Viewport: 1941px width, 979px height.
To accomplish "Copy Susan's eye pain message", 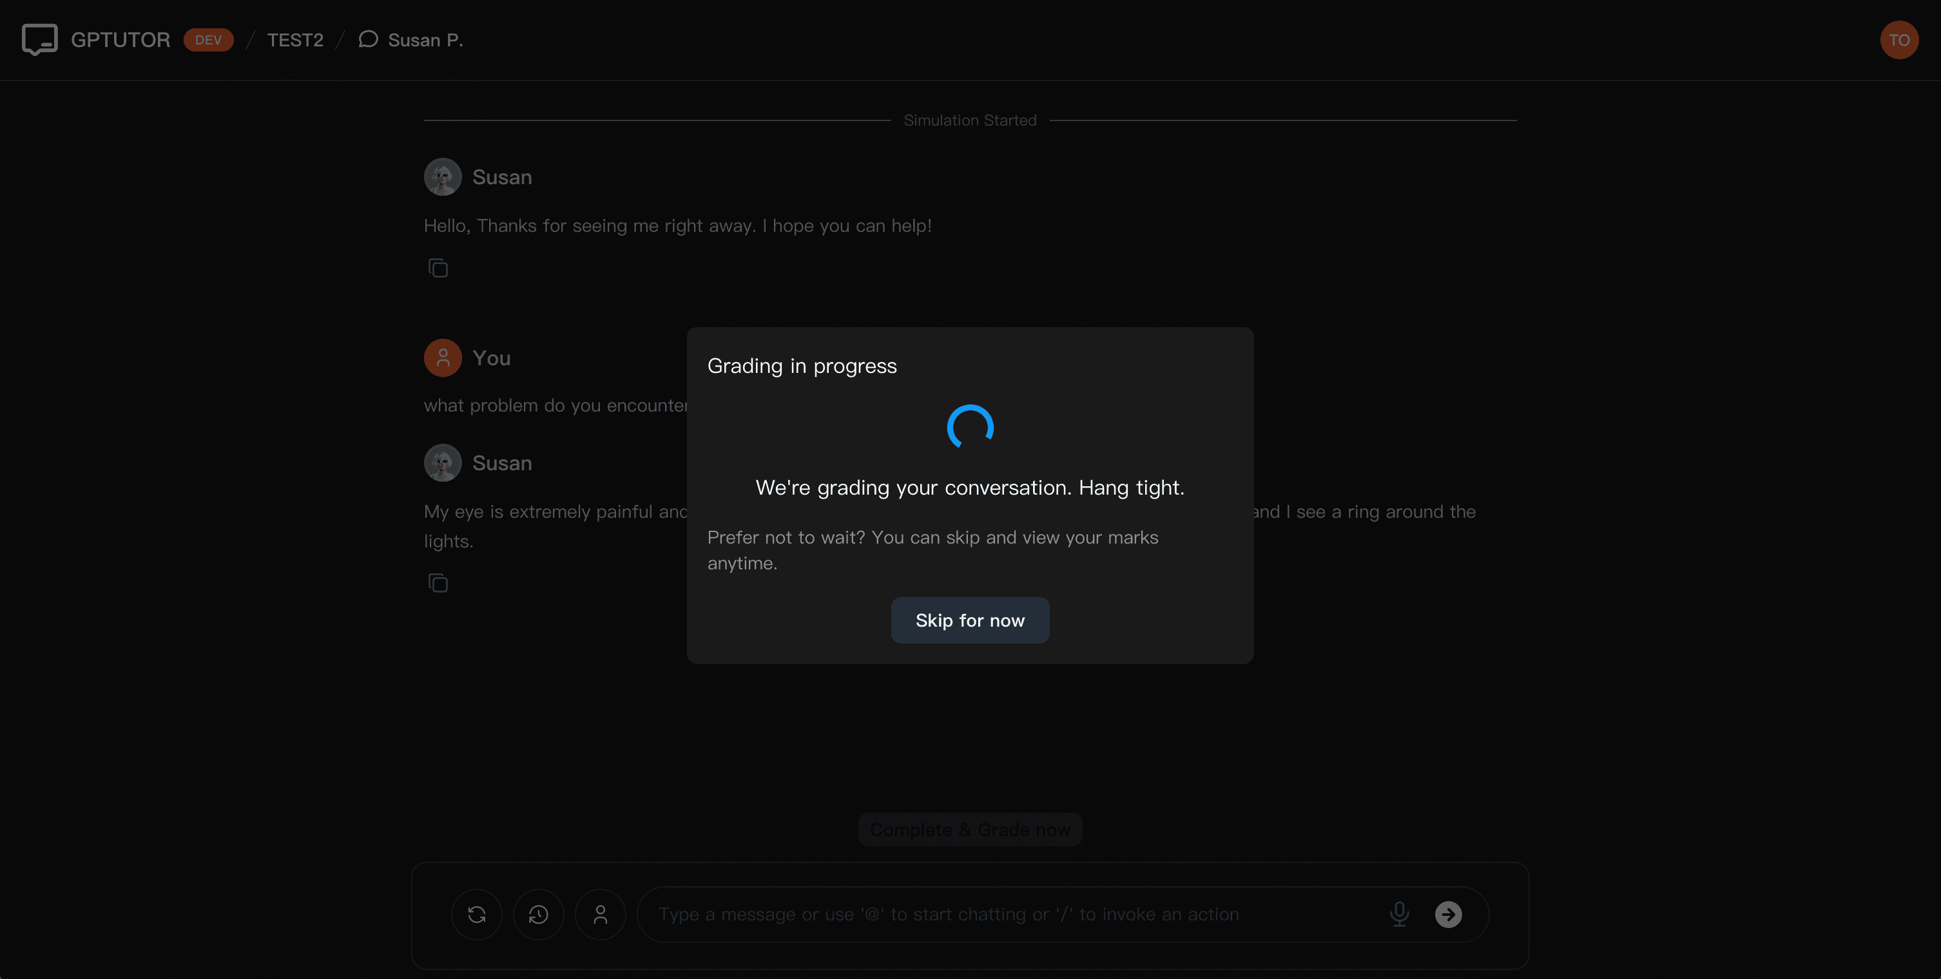I will pyautogui.click(x=438, y=583).
